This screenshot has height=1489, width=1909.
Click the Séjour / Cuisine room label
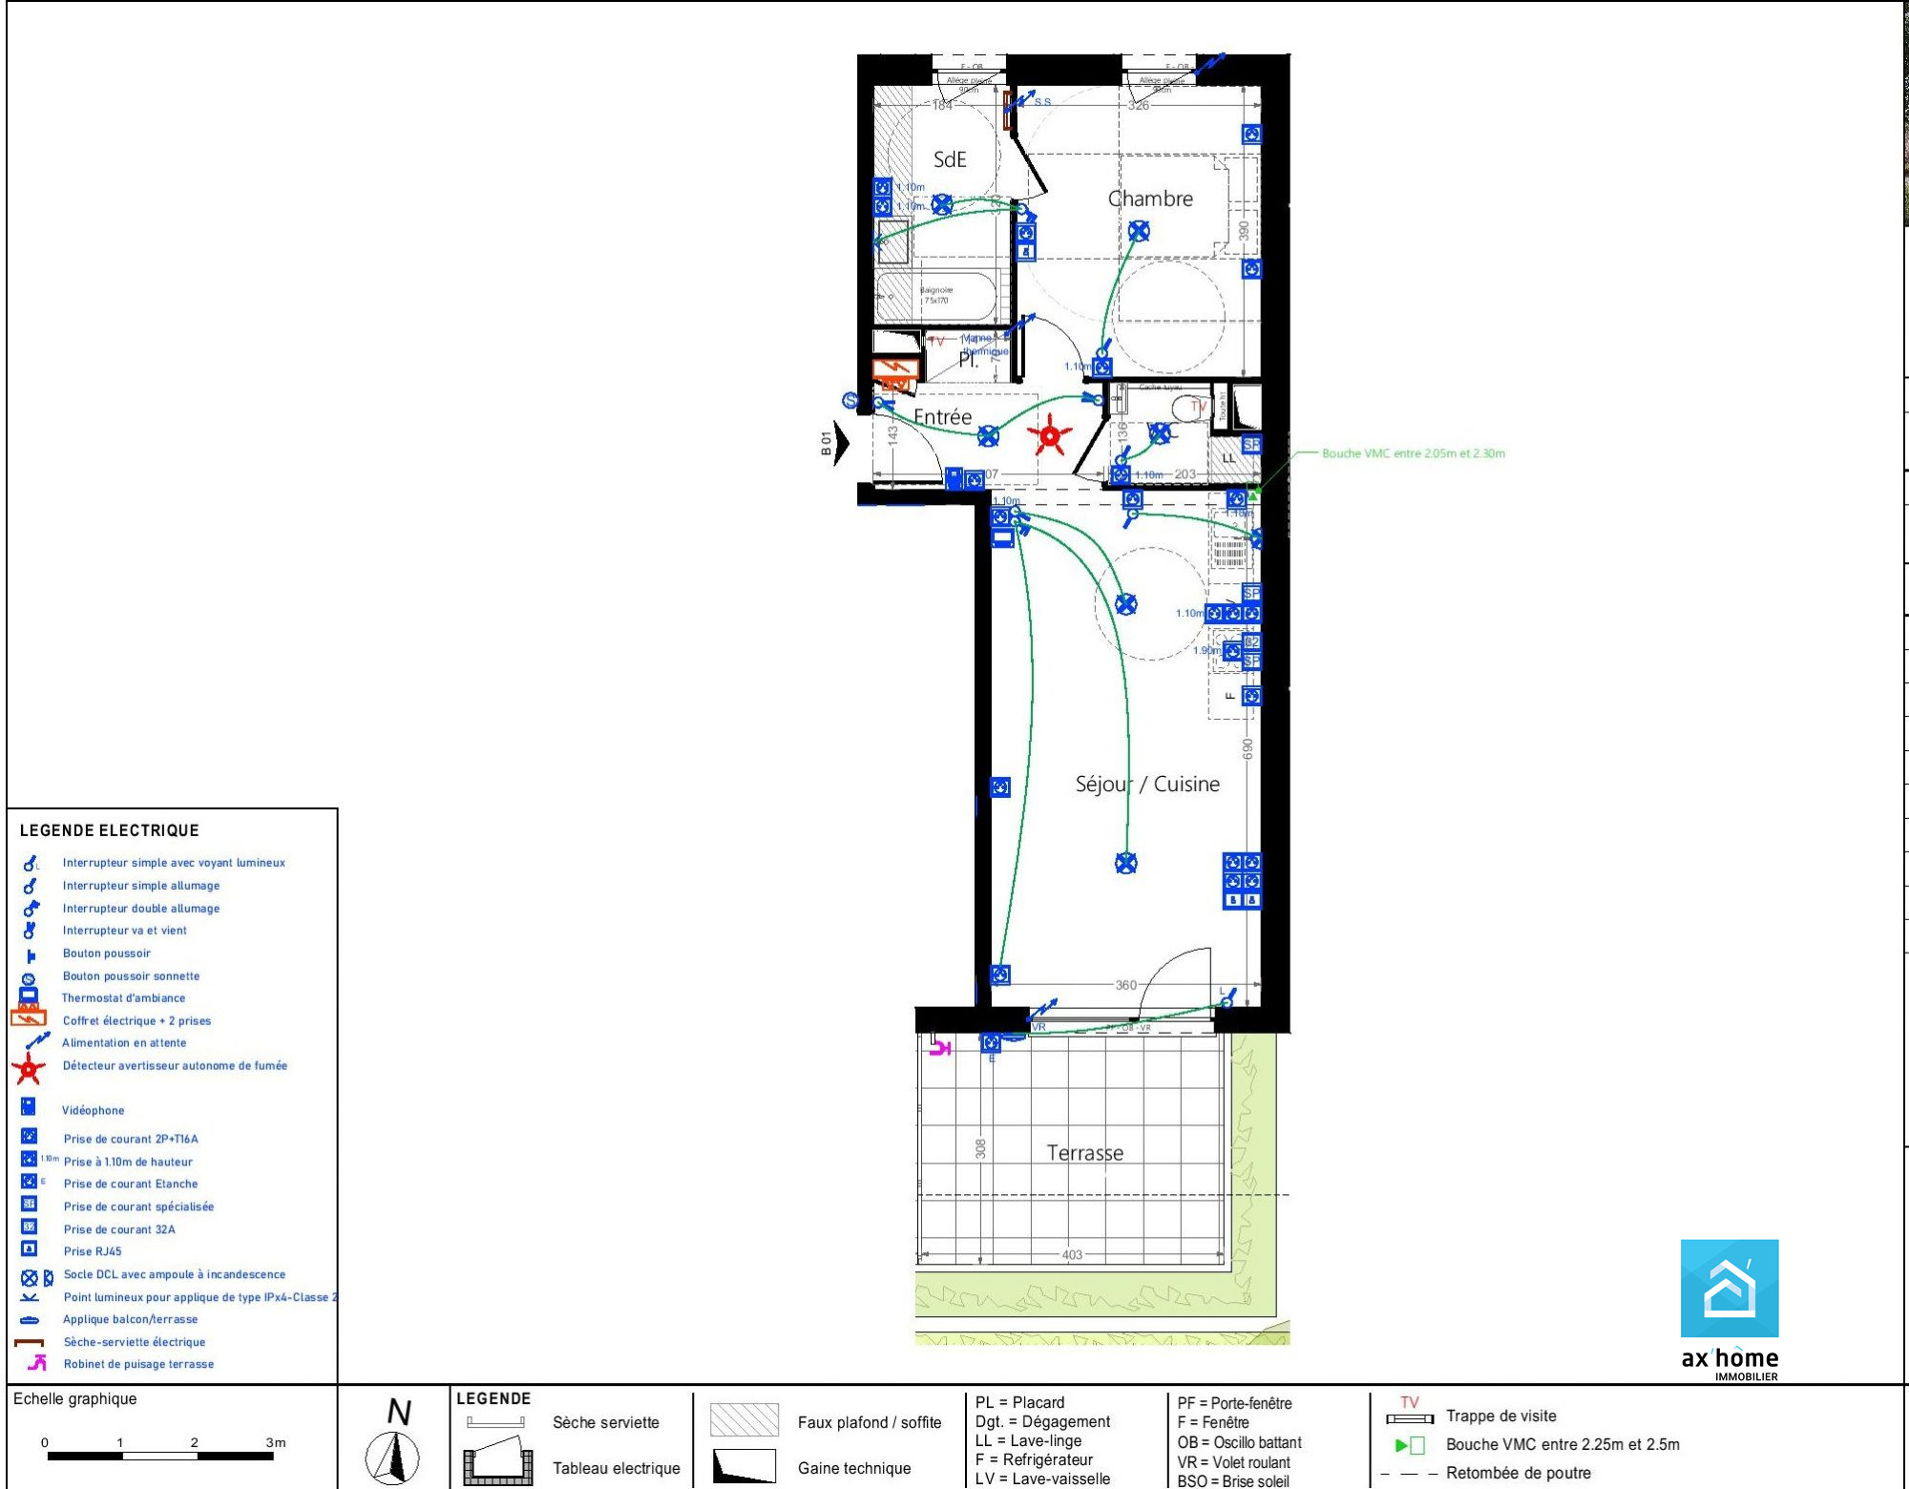tap(1147, 784)
